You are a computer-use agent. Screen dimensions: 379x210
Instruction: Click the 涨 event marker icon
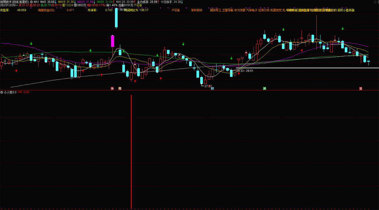click(112, 88)
